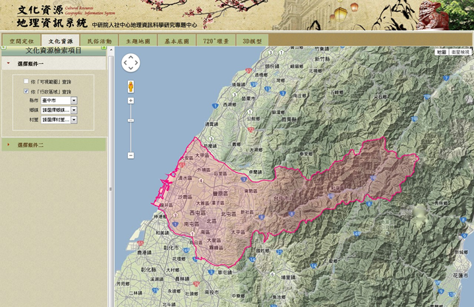
Task: Open the 村里 village dropdown
Action: click(74, 120)
